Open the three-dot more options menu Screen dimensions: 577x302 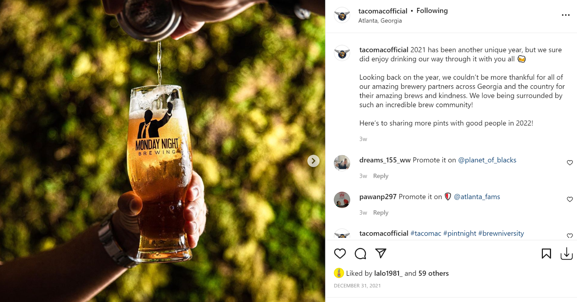(566, 15)
